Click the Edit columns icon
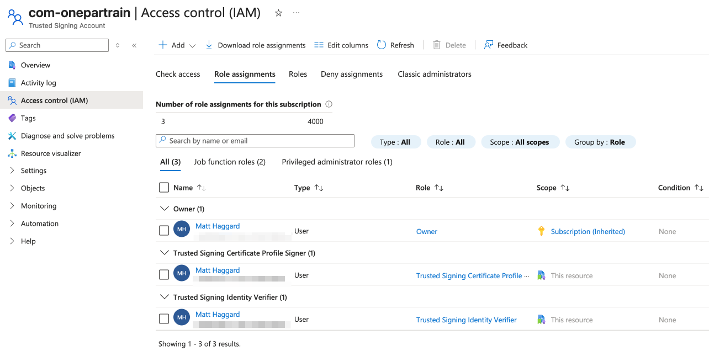709x361 pixels. pos(319,45)
